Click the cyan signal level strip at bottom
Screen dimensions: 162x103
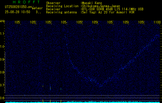click(x=83, y=102)
